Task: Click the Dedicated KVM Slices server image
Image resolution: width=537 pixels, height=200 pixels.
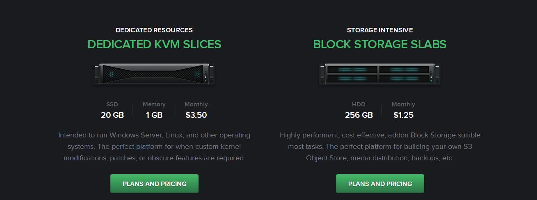Action: pyautogui.click(x=154, y=74)
